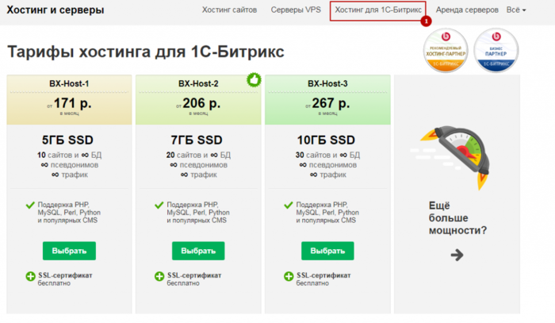Click the Ещё больше мощности? text
The width and height of the screenshot is (555, 323).
click(x=457, y=217)
